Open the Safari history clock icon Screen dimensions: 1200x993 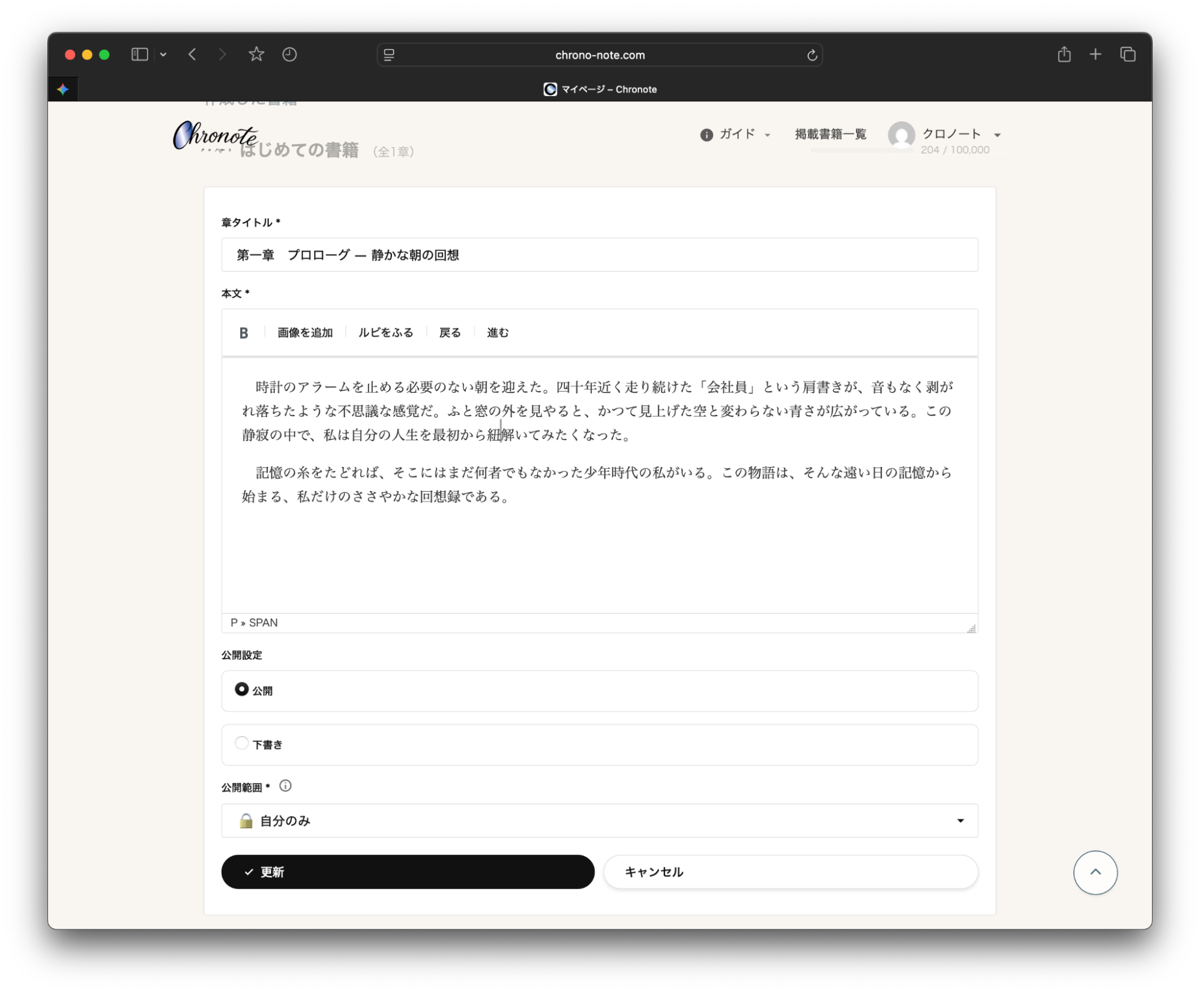(289, 55)
